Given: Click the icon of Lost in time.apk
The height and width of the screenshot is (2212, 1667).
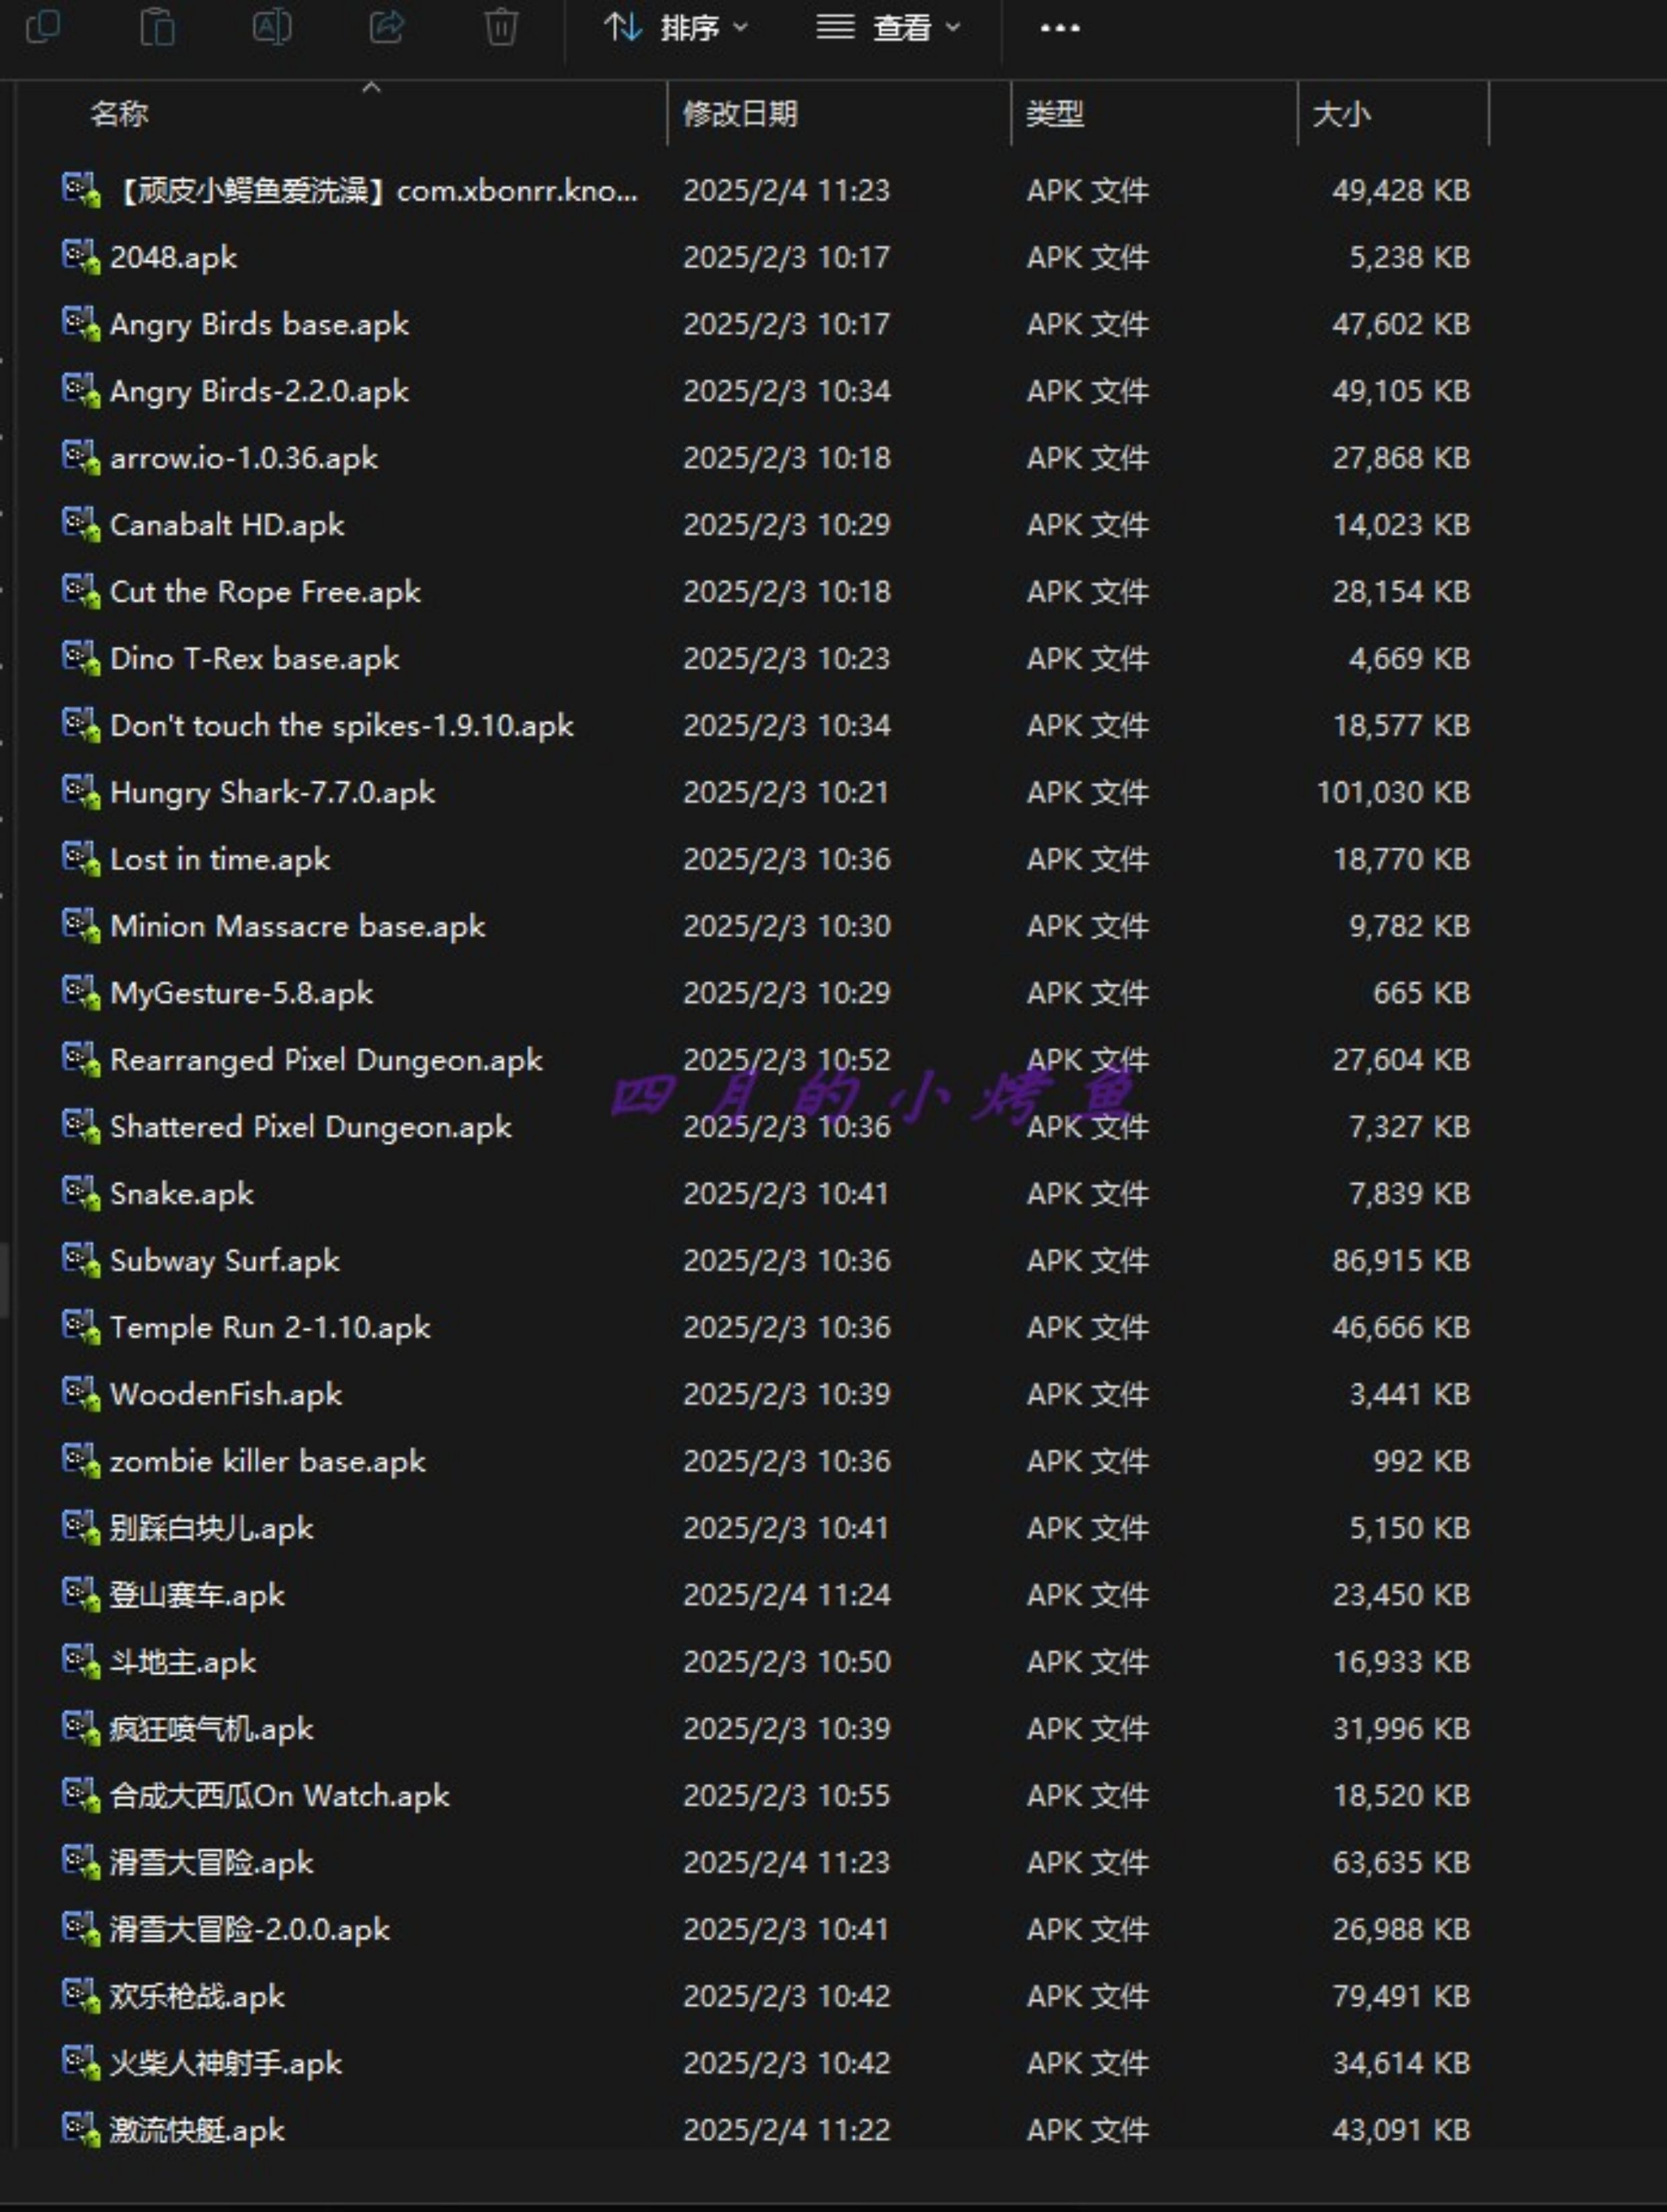Looking at the screenshot, I should click(81, 859).
